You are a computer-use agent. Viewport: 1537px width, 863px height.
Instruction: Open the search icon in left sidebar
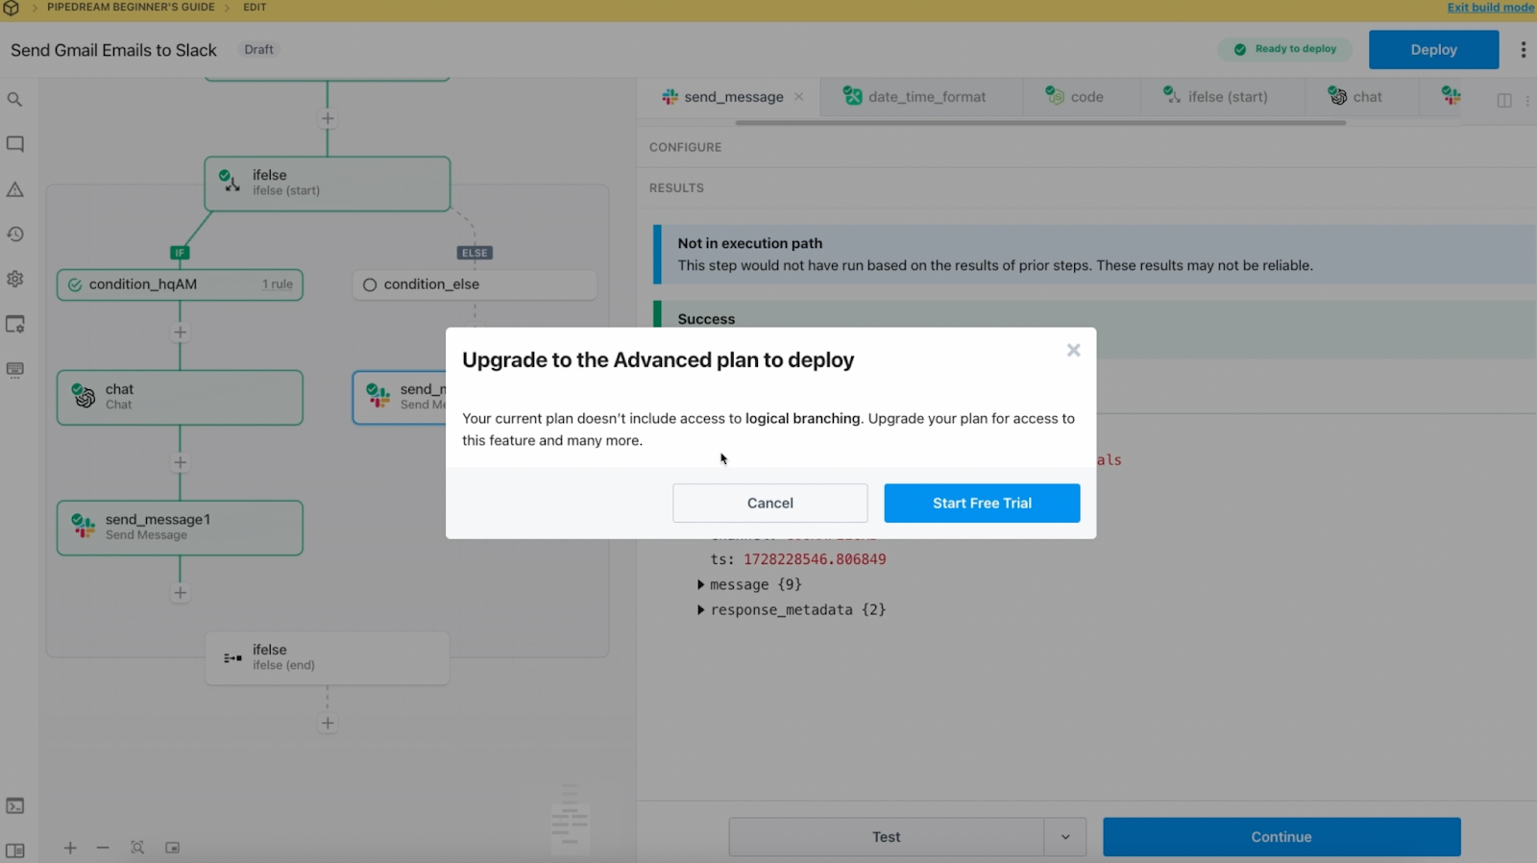(15, 99)
